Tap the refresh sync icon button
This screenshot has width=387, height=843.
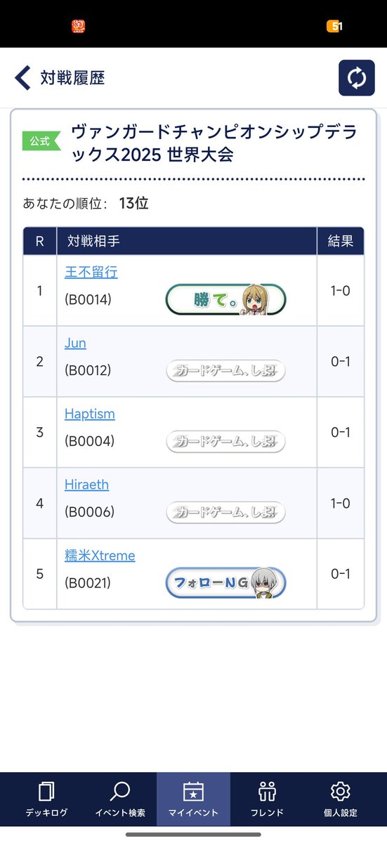coord(357,78)
